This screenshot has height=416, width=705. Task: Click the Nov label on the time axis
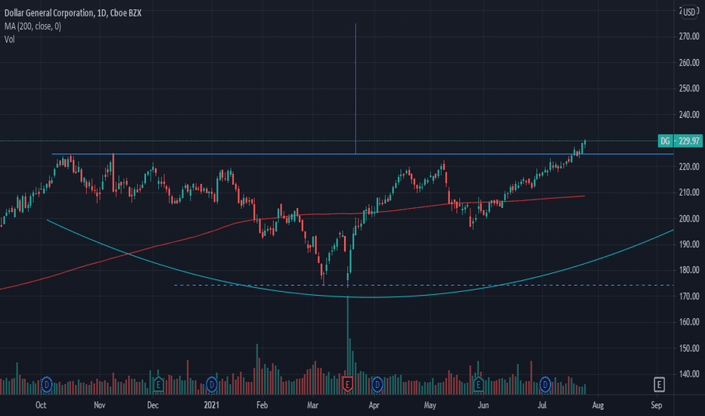tap(100, 405)
